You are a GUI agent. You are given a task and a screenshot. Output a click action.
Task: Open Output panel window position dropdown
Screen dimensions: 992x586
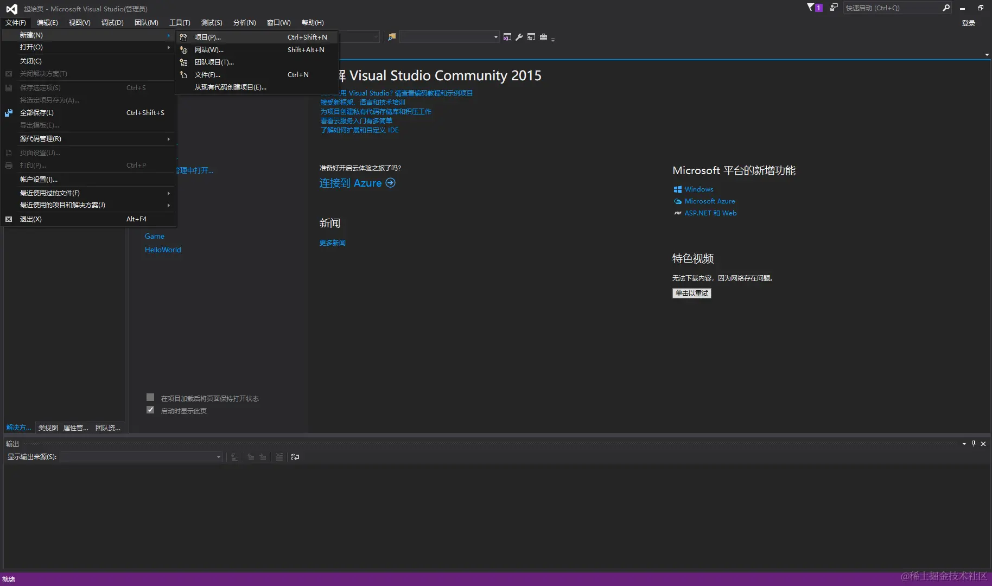tap(964, 444)
